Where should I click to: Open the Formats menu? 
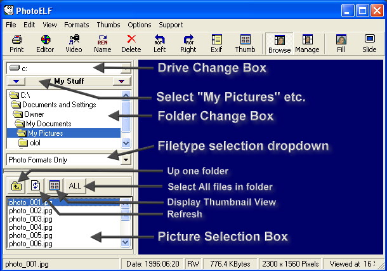click(x=77, y=25)
